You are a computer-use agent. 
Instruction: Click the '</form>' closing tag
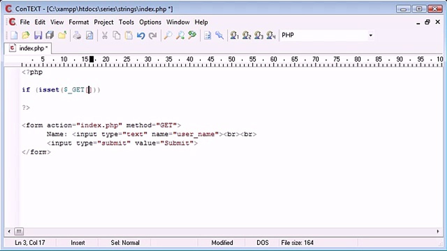point(36,152)
